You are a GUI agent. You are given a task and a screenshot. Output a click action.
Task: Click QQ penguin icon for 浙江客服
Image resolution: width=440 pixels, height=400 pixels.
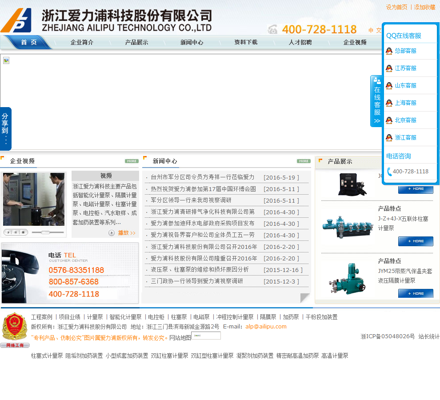pos(389,138)
